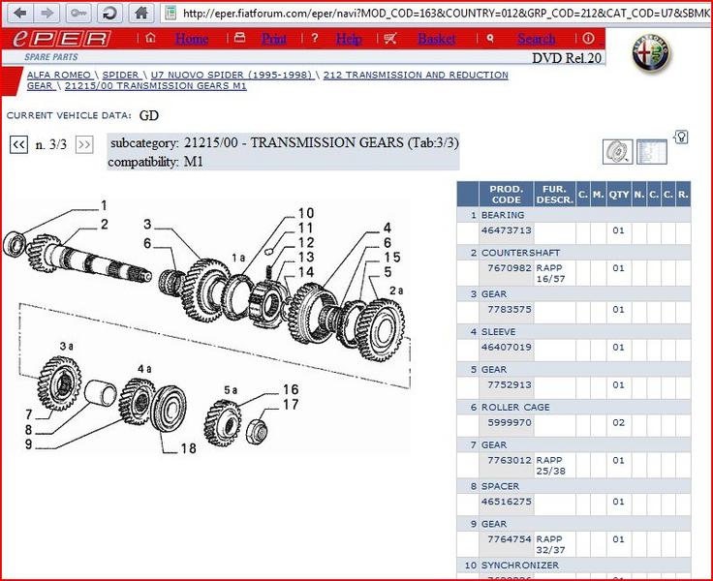Click callout number 10 in the diagram

(306, 213)
